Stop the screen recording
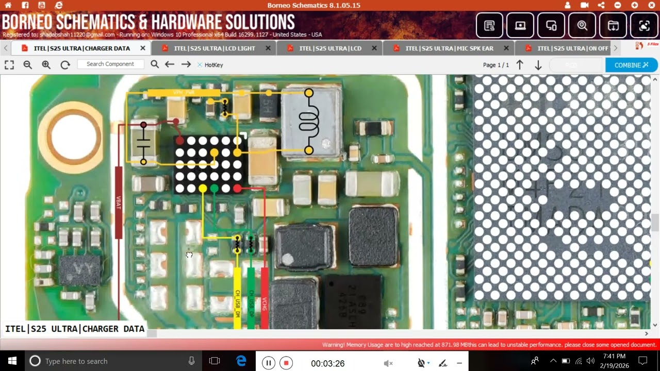 [x=286, y=363]
